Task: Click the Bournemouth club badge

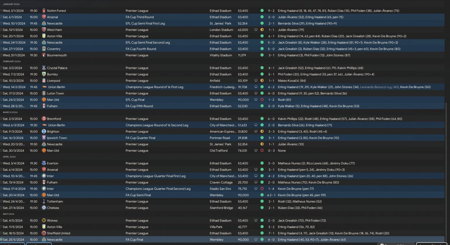Action: [44, 55]
